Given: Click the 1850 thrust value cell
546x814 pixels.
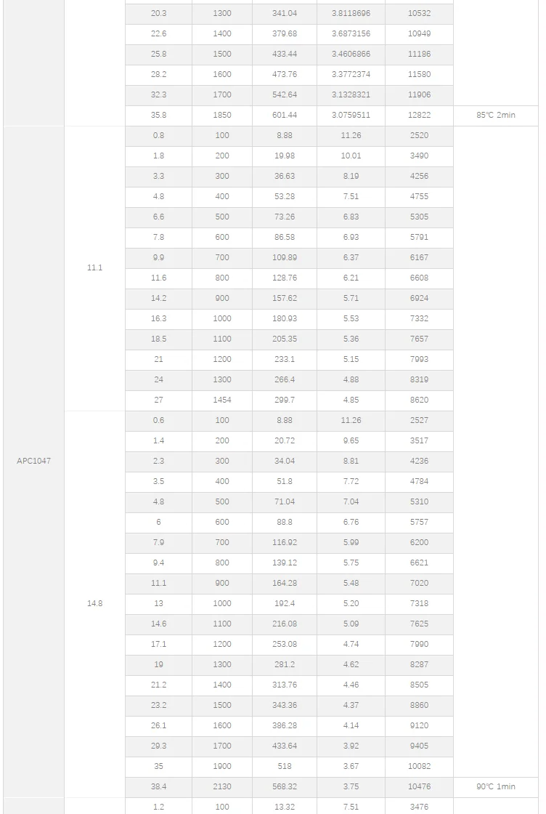Looking at the screenshot, I should click(222, 116).
